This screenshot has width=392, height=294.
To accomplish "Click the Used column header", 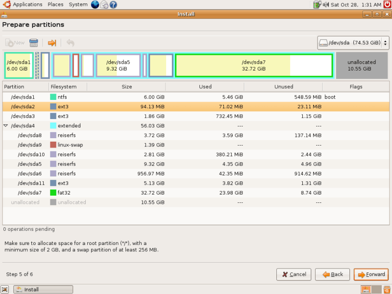I will tap(205, 87).
